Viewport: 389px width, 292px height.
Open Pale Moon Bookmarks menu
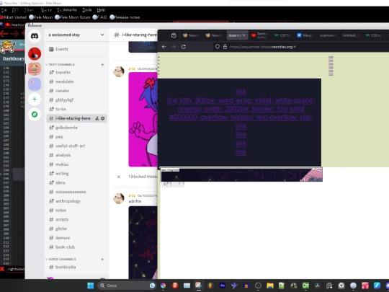coord(67,10)
